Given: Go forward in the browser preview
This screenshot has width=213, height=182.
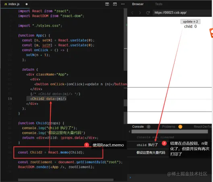Looking at the screenshot, I should pos(140,13).
